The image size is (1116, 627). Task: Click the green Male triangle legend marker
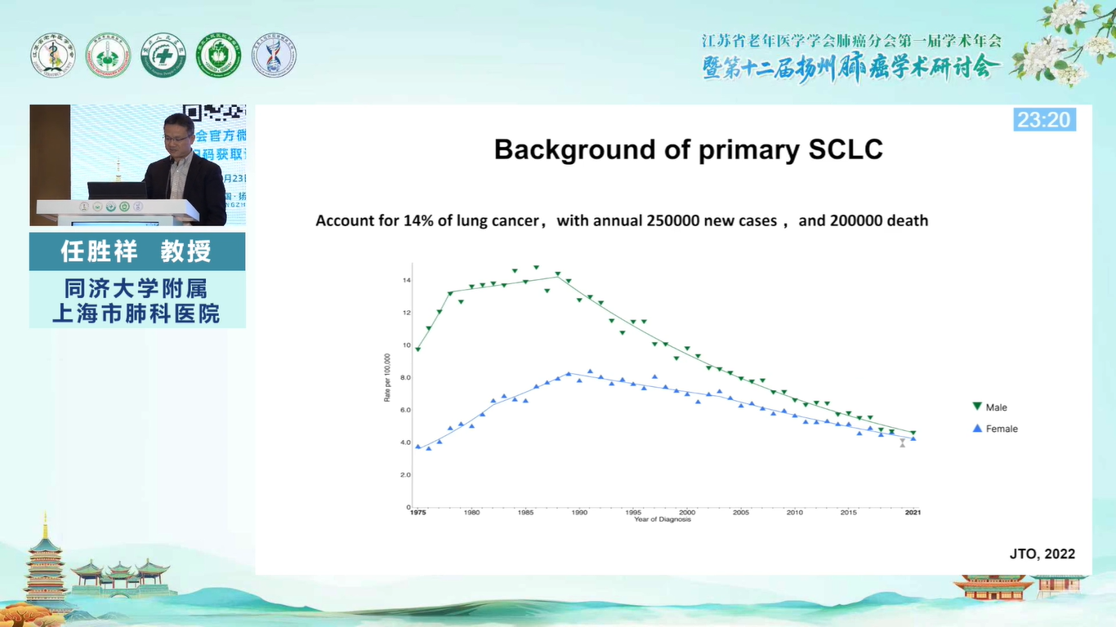click(976, 407)
